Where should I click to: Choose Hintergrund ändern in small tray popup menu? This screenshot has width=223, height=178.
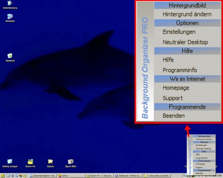204,139
